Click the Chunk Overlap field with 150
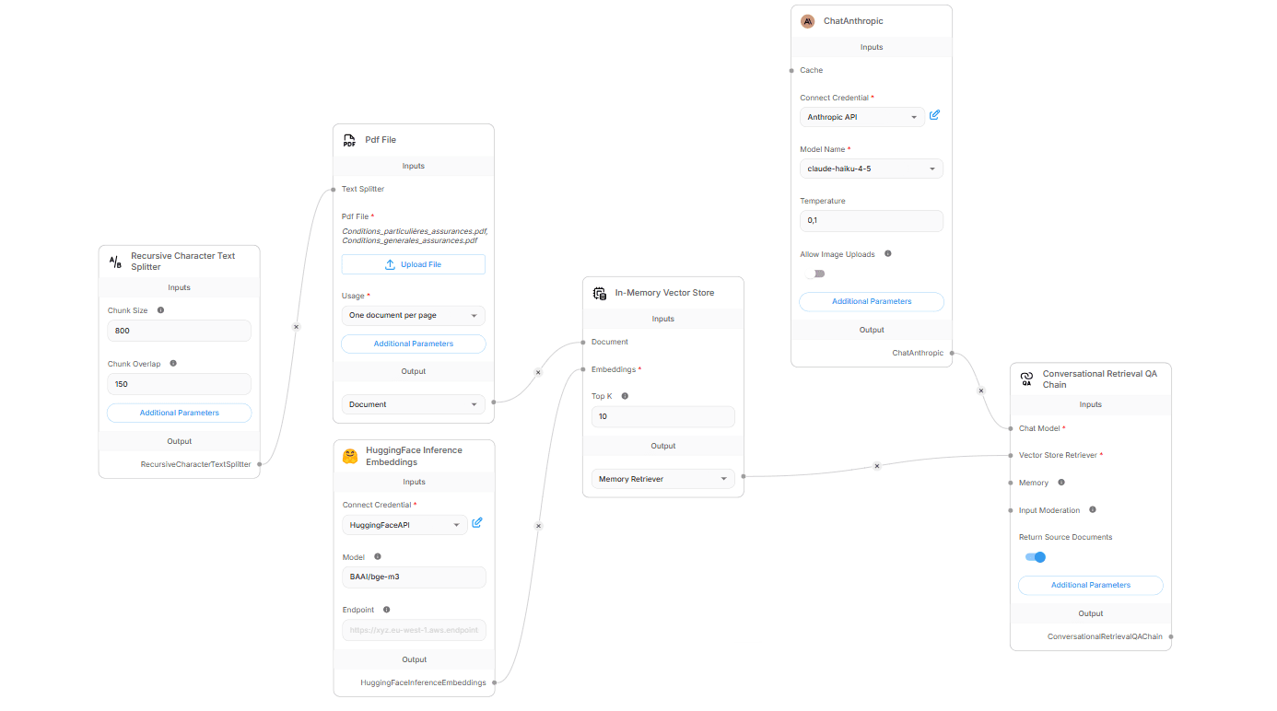The width and height of the screenshot is (1277, 711). pyautogui.click(x=180, y=384)
